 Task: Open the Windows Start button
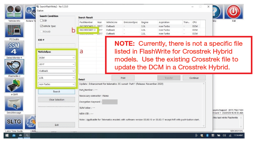[x=7, y=135]
